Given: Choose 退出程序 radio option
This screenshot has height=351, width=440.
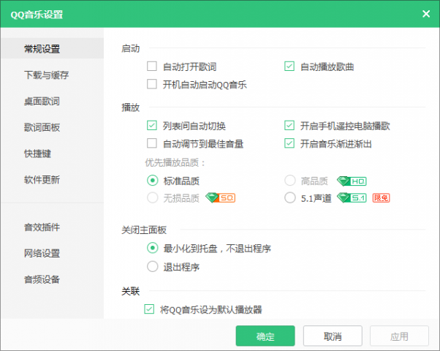Looking at the screenshot, I should click(153, 266).
